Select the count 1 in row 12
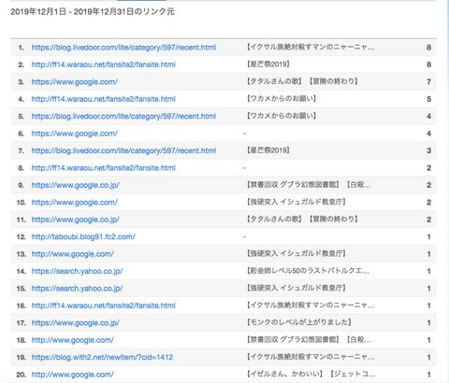Viewport: 449px width, 383px height. [x=429, y=237]
